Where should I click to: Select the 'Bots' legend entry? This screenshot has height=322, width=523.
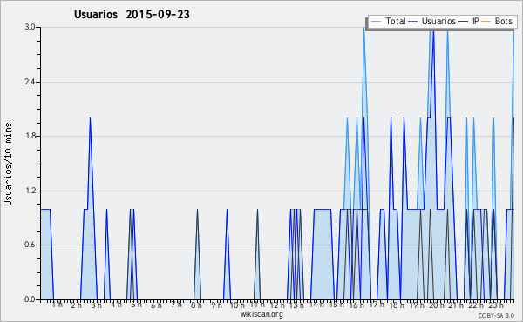[x=503, y=21]
